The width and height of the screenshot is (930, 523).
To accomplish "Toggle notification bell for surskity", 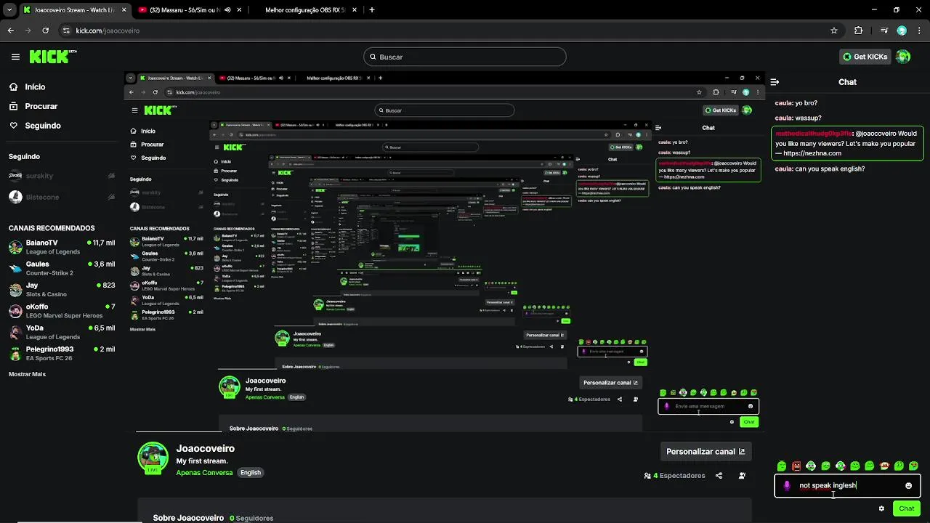I will pyautogui.click(x=111, y=176).
